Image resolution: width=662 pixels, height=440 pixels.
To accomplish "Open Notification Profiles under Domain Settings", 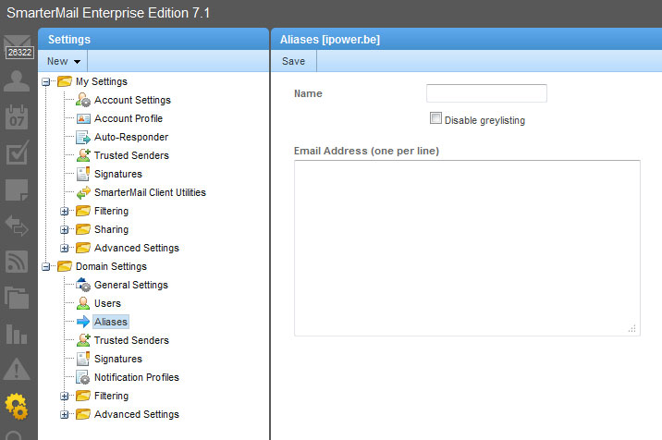I will pyautogui.click(x=136, y=377).
